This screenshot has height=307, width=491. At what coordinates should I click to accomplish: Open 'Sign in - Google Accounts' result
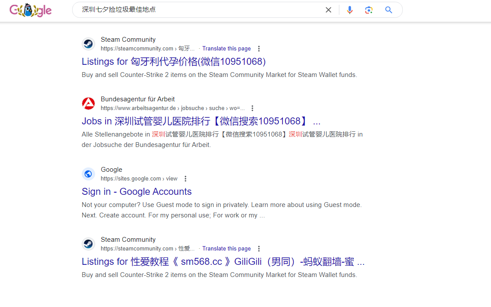pos(136,191)
